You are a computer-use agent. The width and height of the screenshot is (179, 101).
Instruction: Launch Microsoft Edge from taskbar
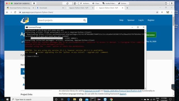pos(69,99)
